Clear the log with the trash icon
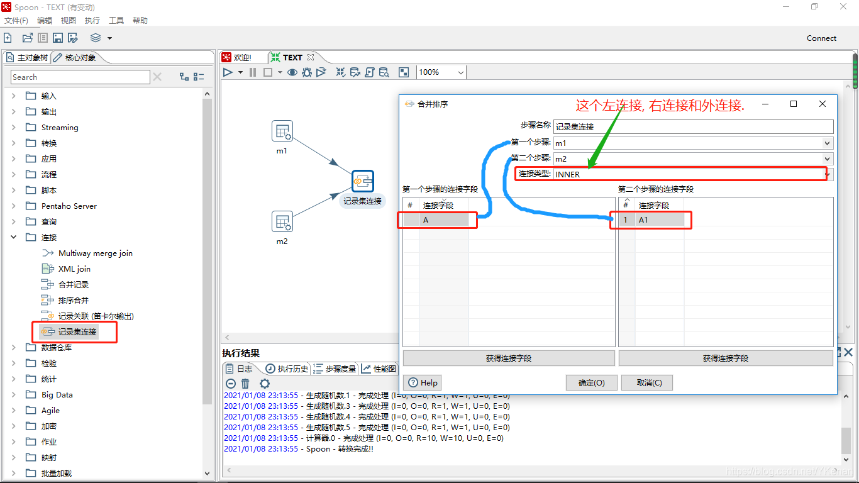 (x=245, y=383)
